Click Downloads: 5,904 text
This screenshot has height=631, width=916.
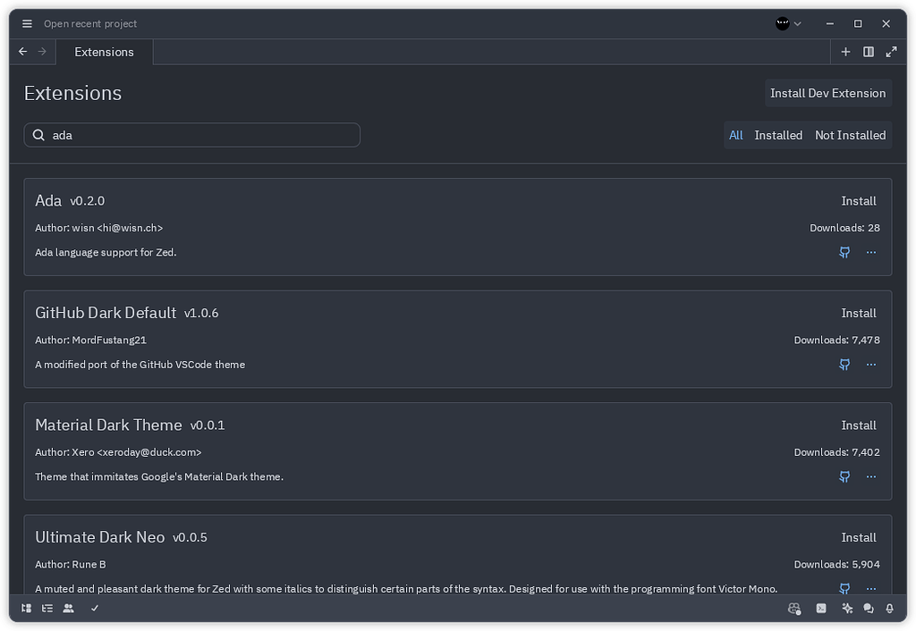click(x=837, y=564)
